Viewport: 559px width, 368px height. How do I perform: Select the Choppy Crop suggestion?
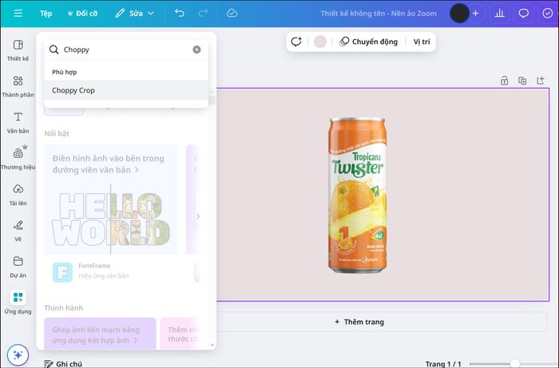point(126,90)
